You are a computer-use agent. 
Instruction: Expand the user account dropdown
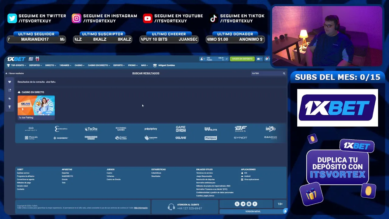click(x=202, y=59)
